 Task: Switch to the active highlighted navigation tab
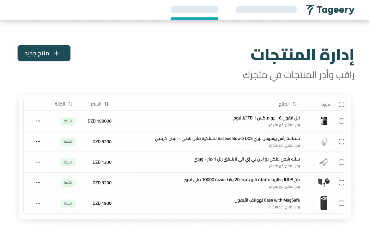[x=194, y=9]
